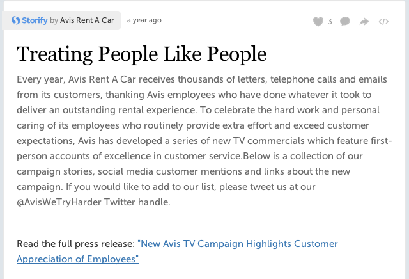Click the dotted divider line below the description
Screen dimensions: 409x279
pos(204,223)
